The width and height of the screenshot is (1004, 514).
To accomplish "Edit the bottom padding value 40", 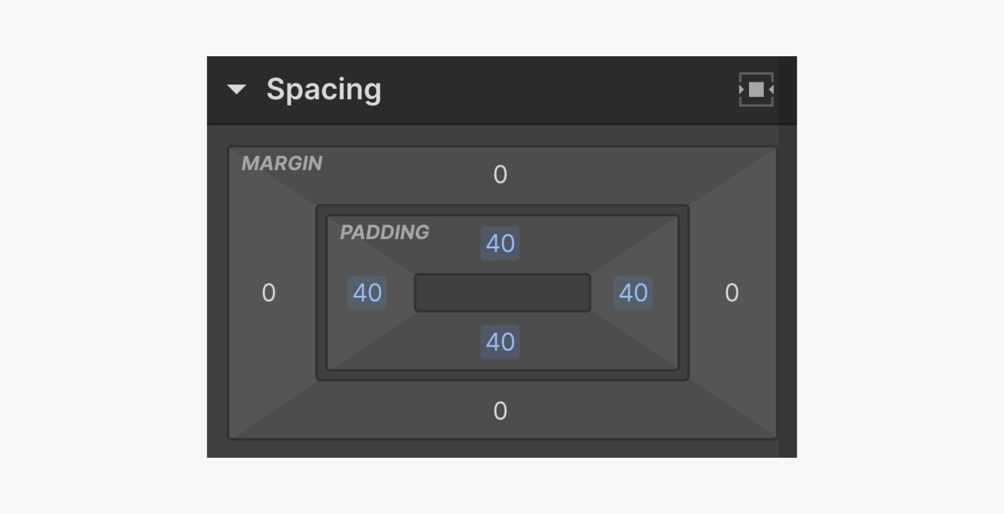I will point(500,343).
